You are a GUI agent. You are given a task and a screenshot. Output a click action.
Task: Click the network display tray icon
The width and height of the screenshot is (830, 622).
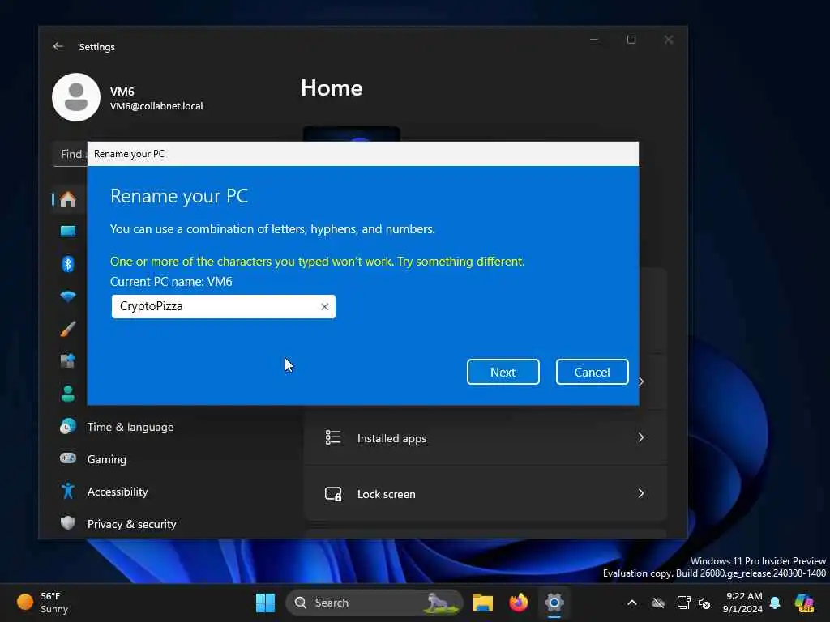(683, 603)
